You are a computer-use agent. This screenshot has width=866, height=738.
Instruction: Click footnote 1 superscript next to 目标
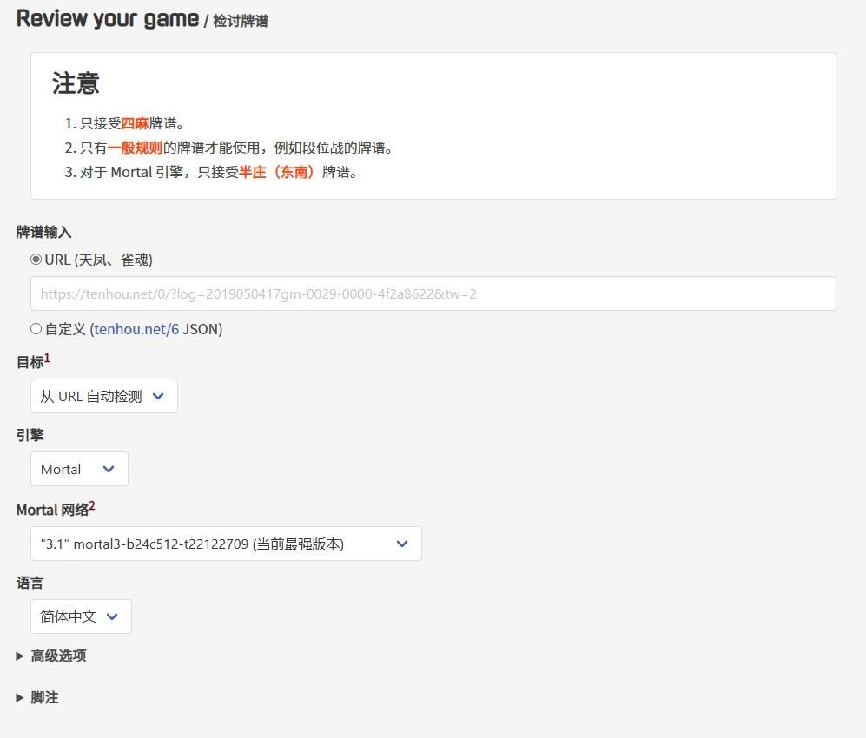coord(48,358)
